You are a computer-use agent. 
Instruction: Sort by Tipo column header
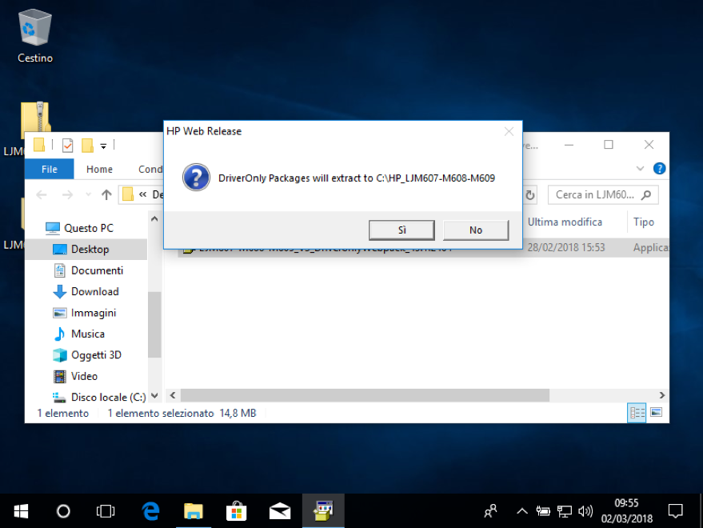(x=644, y=222)
